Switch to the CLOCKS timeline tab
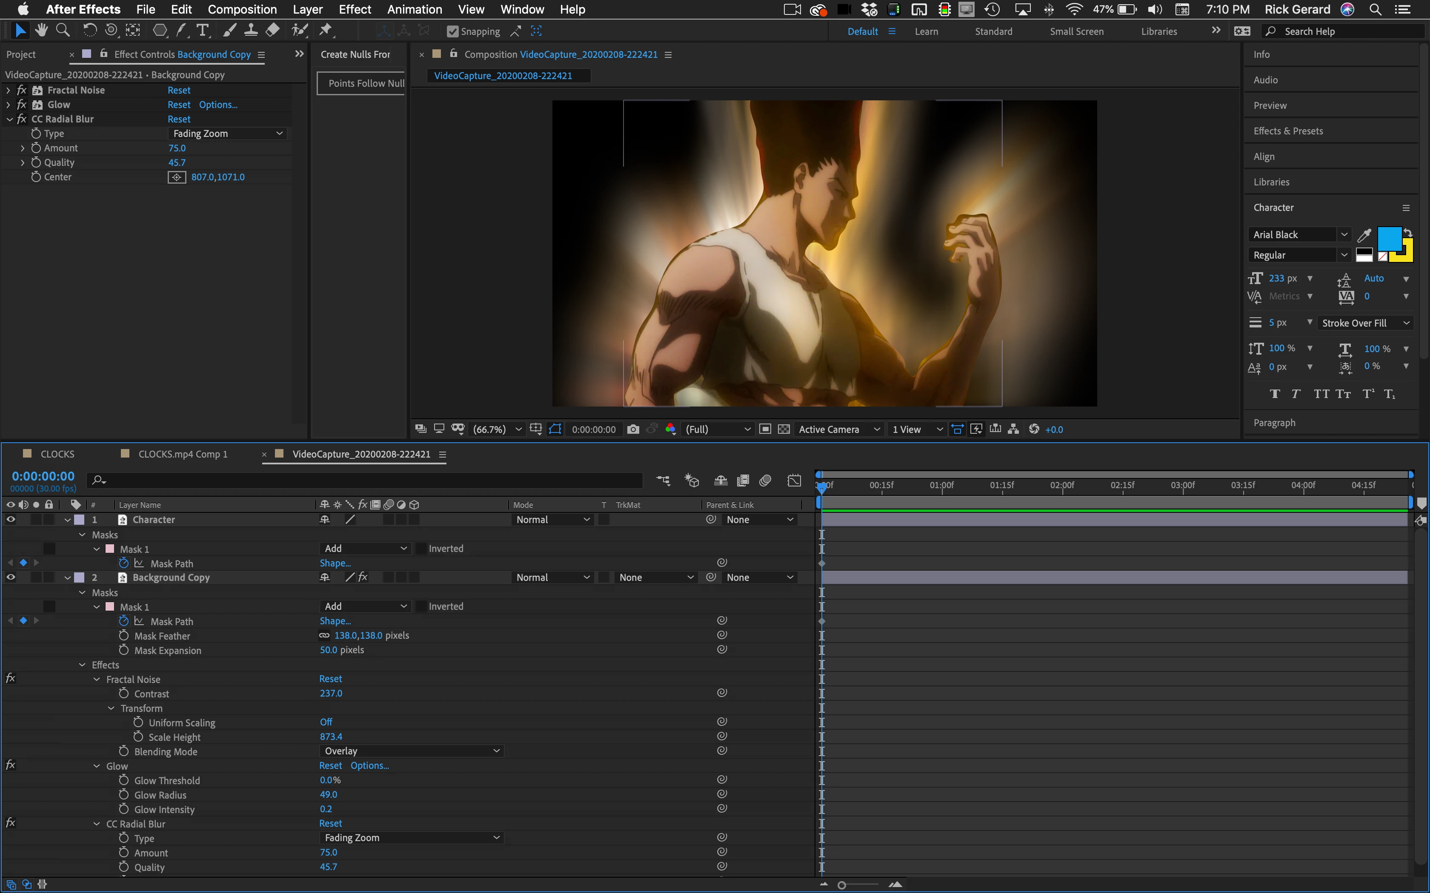The height and width of the screenshot is (893, 1430). [57, 454]
